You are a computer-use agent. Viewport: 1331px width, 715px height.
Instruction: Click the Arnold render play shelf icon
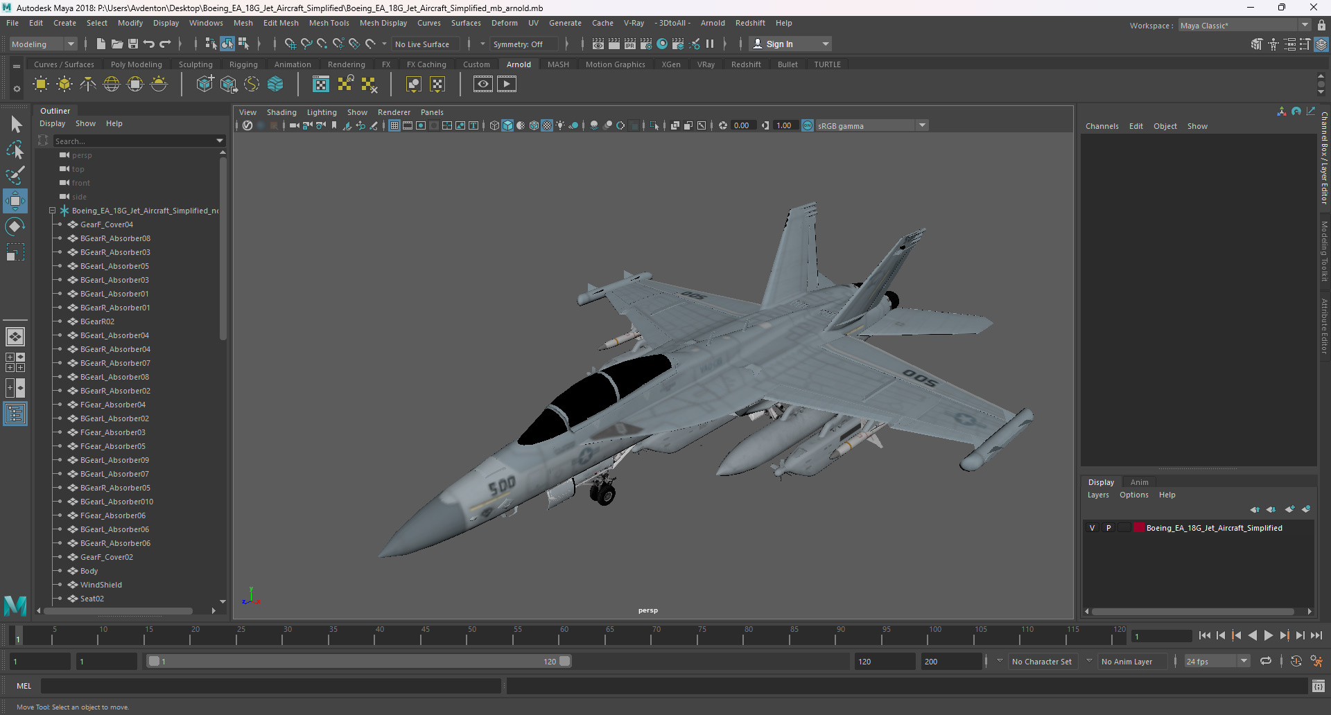click(507, 84)
